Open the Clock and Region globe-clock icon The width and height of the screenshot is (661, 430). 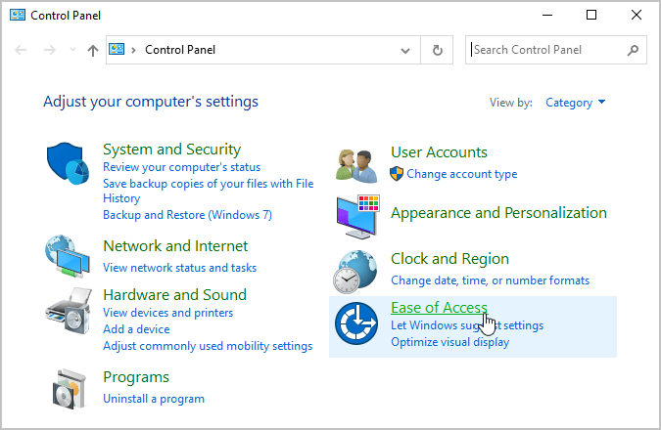[x=354, y=272]
